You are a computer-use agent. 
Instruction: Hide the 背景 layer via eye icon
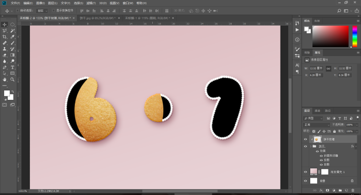coord(306,181)
